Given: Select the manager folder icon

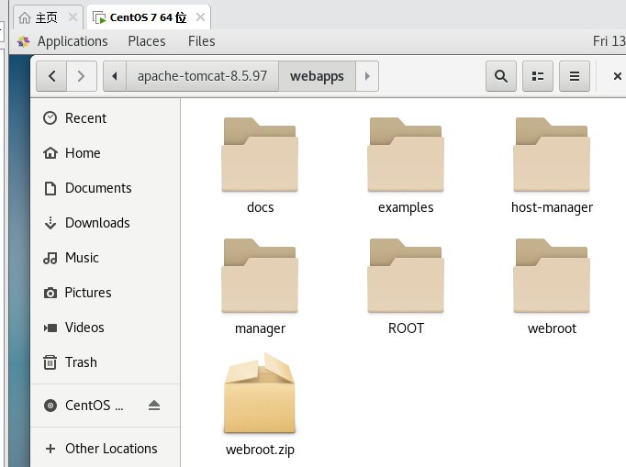Looking at the screenshot, I should (260, 275).
